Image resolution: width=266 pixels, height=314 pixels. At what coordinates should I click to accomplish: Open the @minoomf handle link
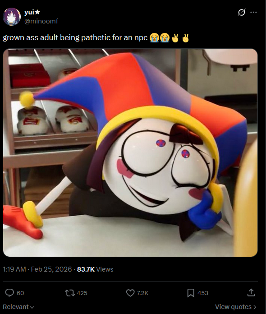(x=41, y=21)
